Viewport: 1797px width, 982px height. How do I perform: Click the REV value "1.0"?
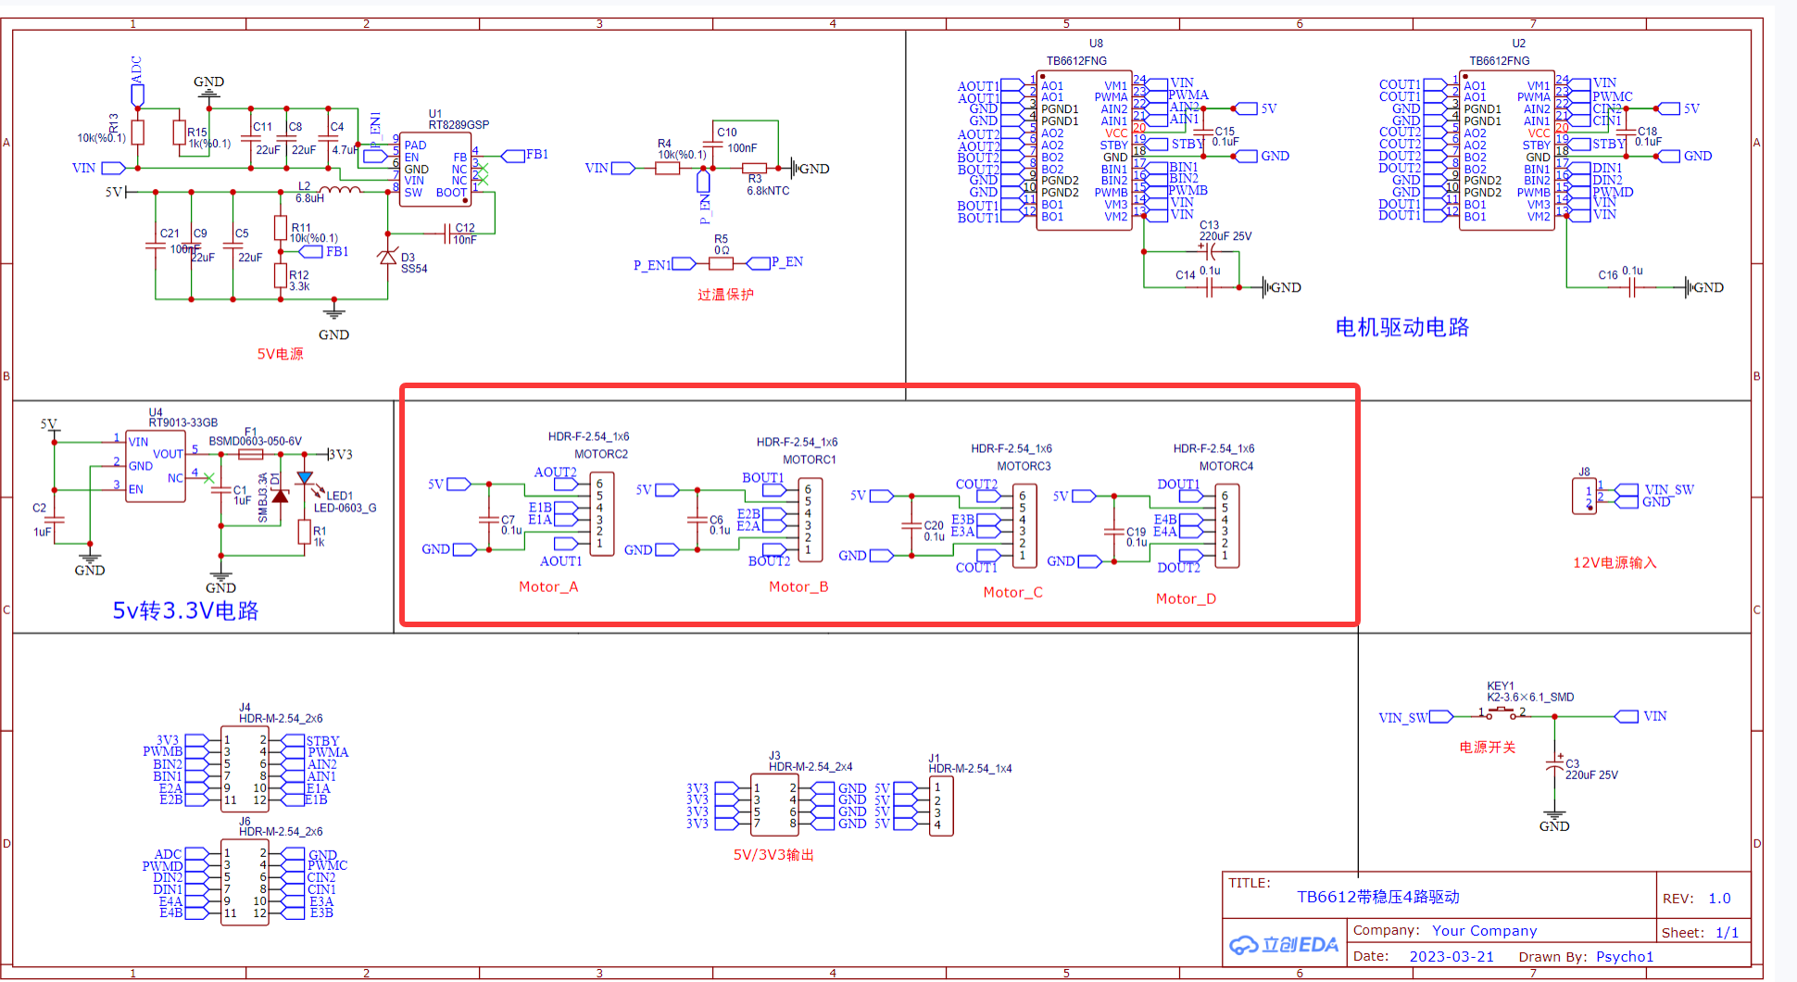[x=1719, y=898]
